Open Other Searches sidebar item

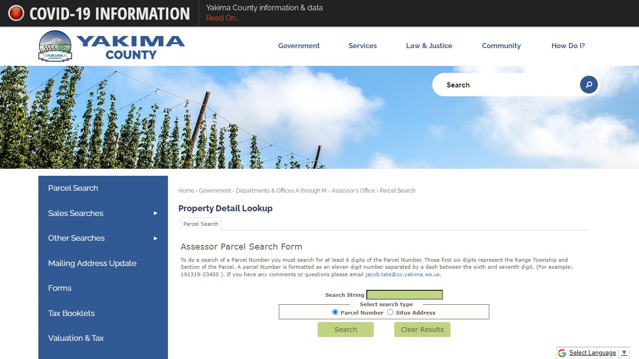pyautogui.click(x=103, y=238)
